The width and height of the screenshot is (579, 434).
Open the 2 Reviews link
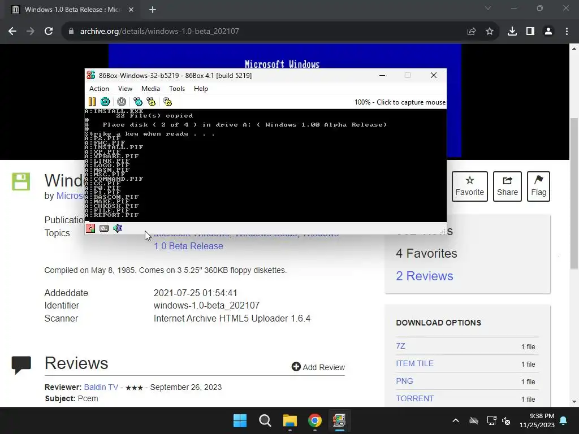[424, 276]
